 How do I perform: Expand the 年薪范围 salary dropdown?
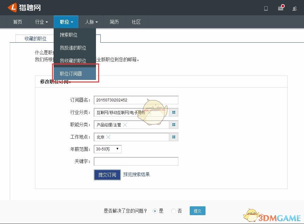click(108, 149)
